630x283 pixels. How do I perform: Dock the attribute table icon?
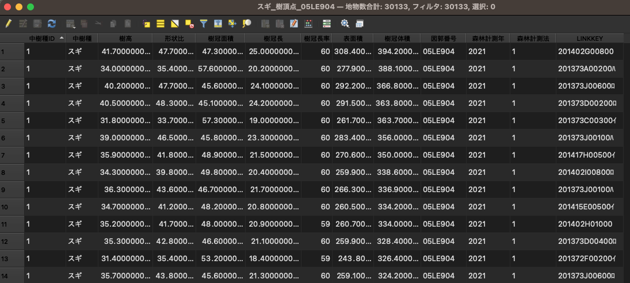pyautogui.click(x=360, y=24)
